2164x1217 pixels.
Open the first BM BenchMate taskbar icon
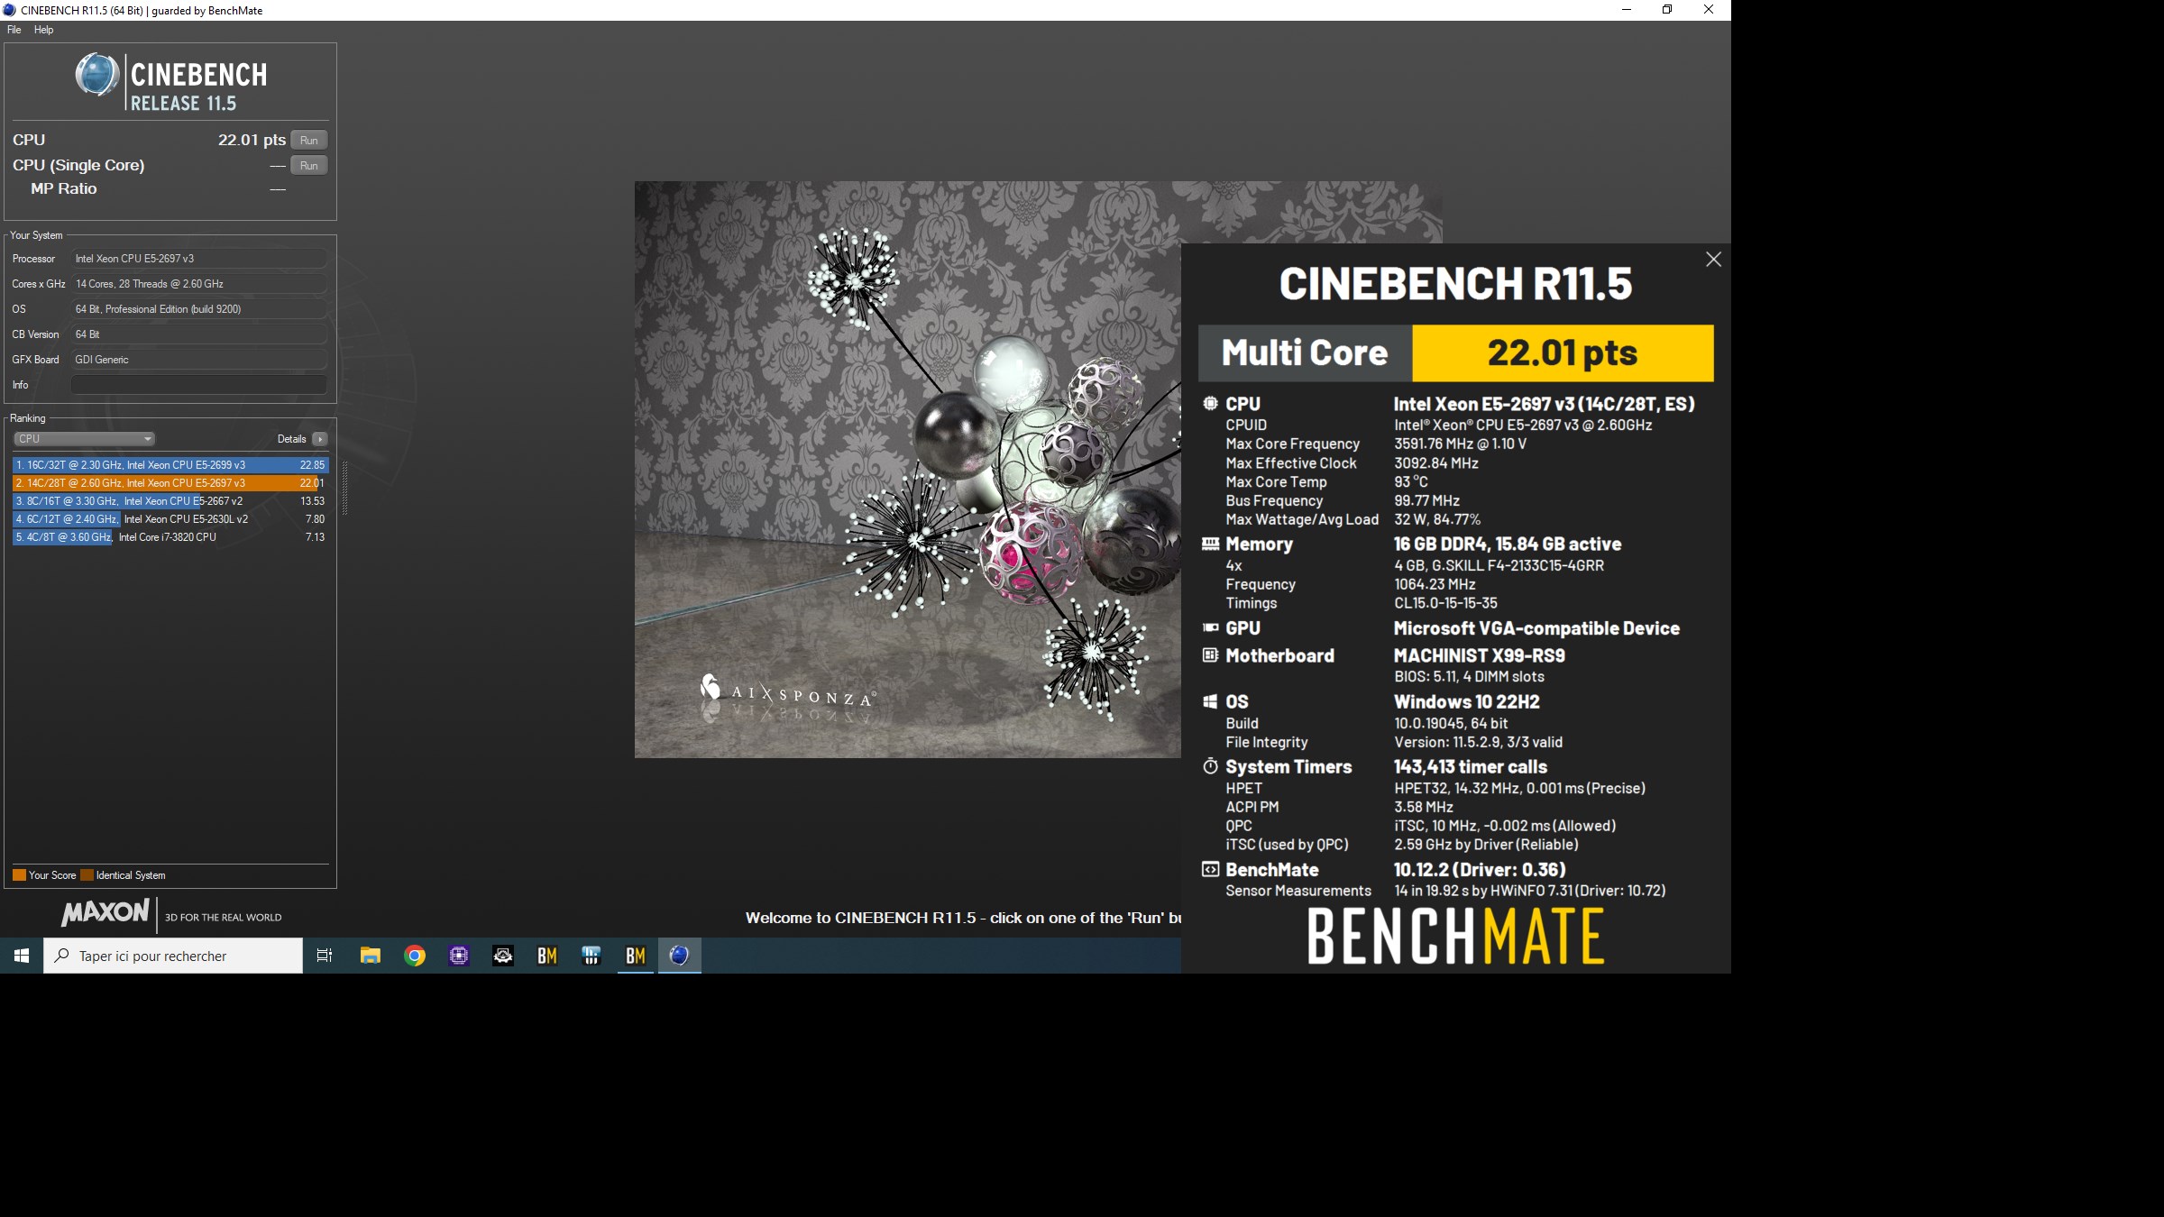[x=547, y=956]
